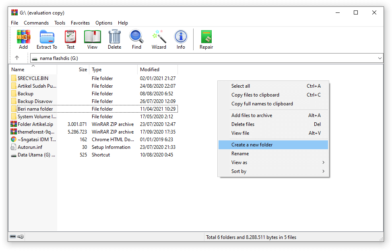
Task: Click the themeforest-9q... archive icon
Action: click(14, 132)
